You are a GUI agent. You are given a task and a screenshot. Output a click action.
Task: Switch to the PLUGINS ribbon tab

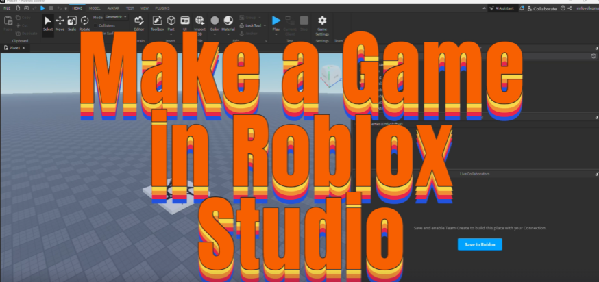[x=162, y=8]
